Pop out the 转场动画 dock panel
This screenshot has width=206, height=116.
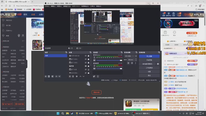[x=136, y=52]
